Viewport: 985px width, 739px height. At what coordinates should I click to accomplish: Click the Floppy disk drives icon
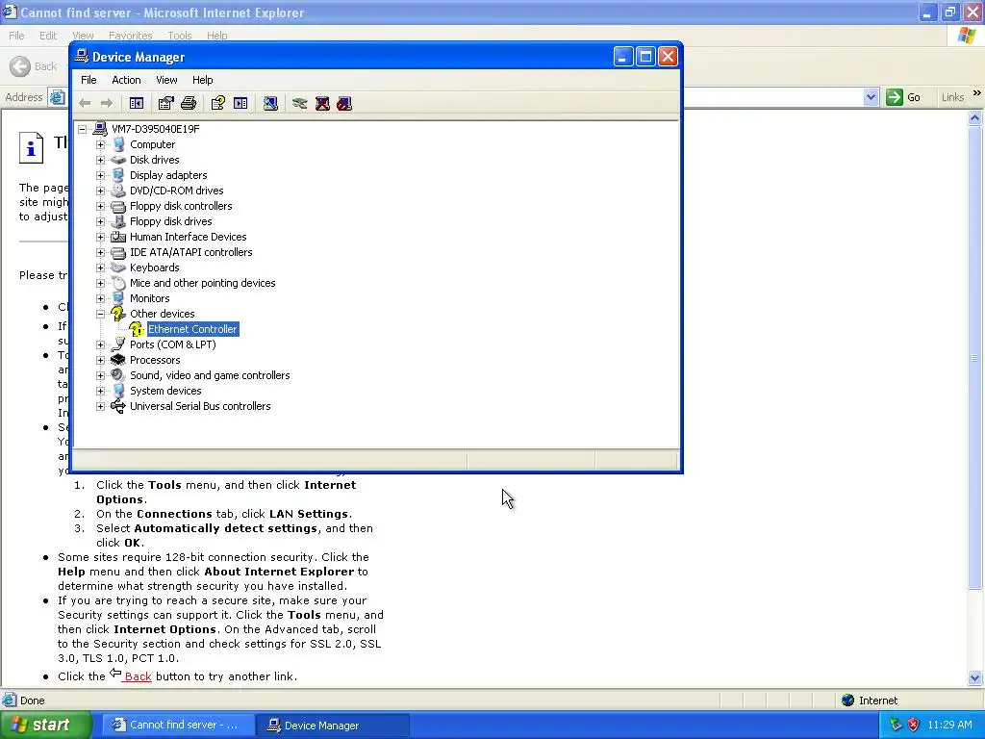(118, 221)
